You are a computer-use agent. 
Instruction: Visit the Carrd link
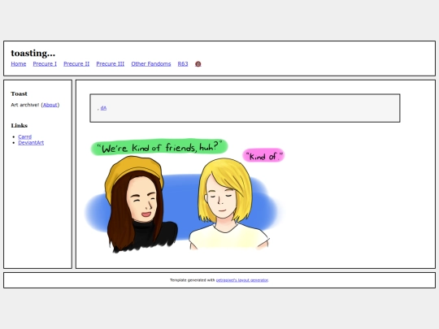click(25, 136)
